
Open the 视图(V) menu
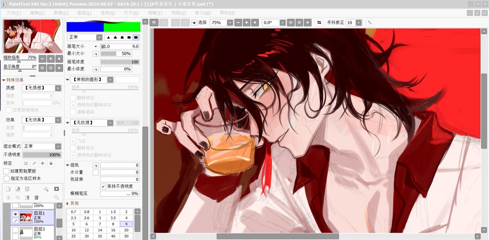(x=179, y=13)
